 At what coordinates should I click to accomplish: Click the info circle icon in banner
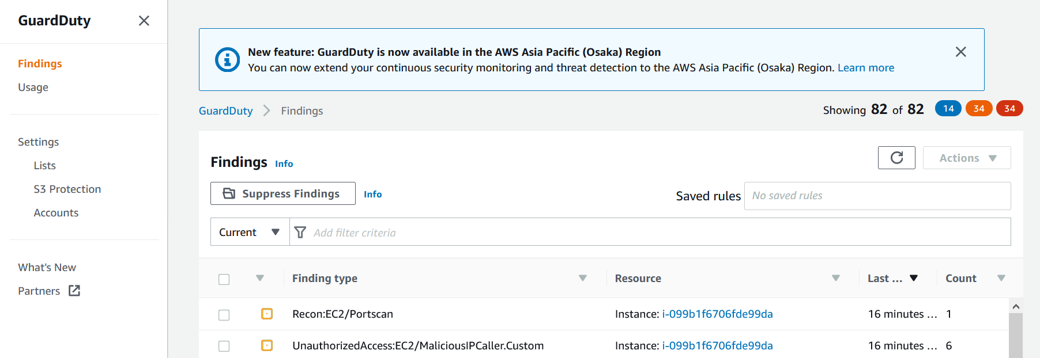point(227,59)
